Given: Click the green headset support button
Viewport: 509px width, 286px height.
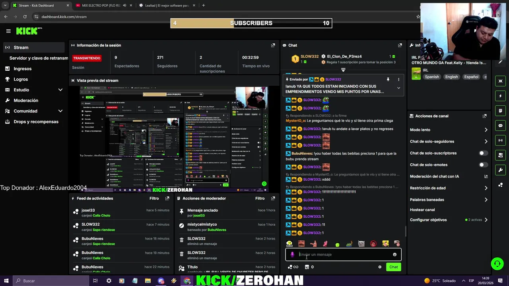Looking at the screenshot, I should [x=497, y=263].
